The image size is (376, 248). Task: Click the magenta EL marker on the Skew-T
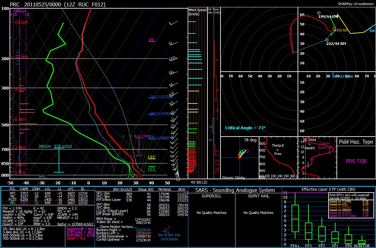[x=152, y=40]
